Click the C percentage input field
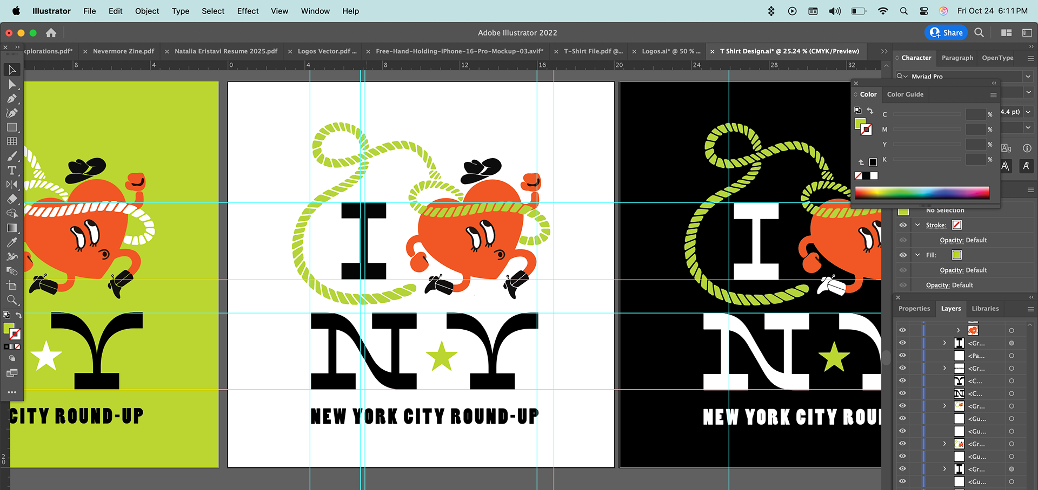Screen dimensions: 1038x490 (975, 114)
